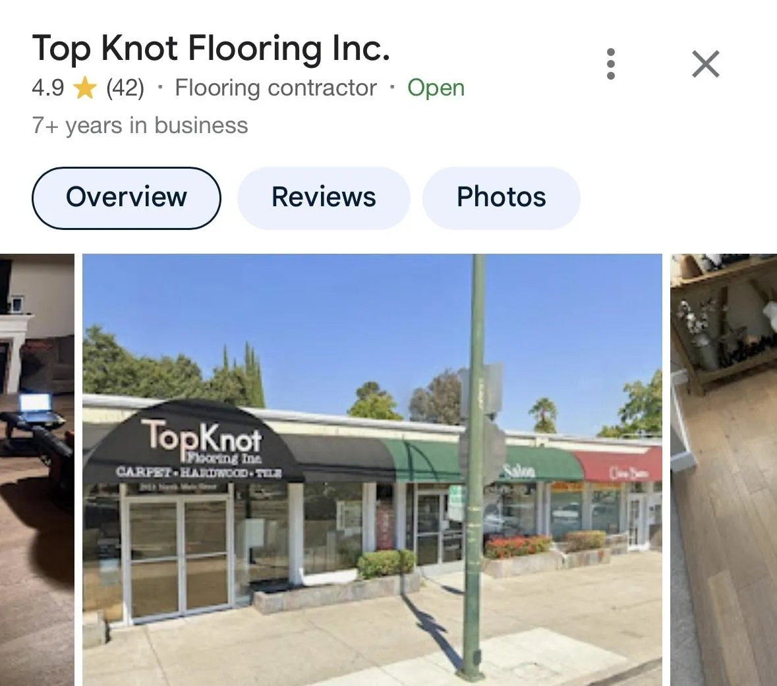Click the Top Knot Flooring Inc. heading
777x686 pixels.
click(x=211, y=48)
